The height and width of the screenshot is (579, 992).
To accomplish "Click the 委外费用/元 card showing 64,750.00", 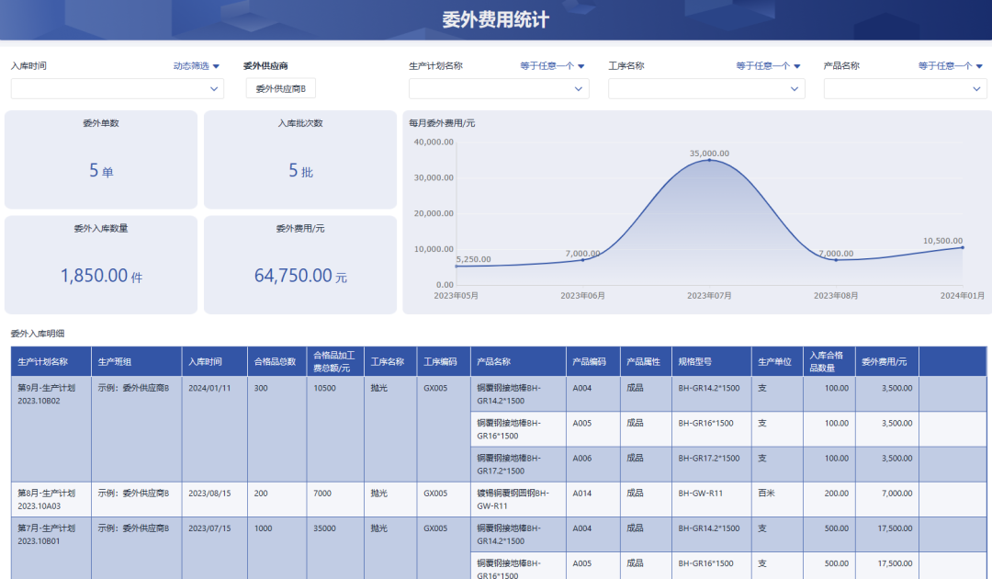I will tap(300, 265).
